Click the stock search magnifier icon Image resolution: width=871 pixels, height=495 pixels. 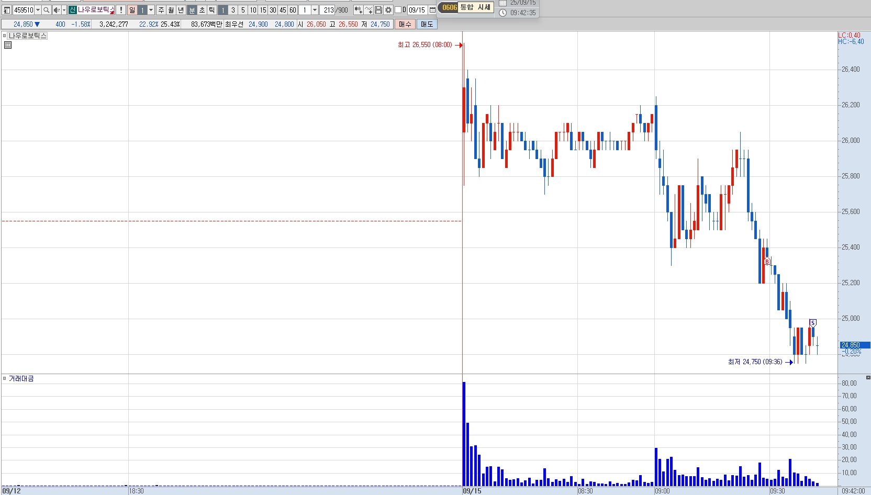pos(46,10)
